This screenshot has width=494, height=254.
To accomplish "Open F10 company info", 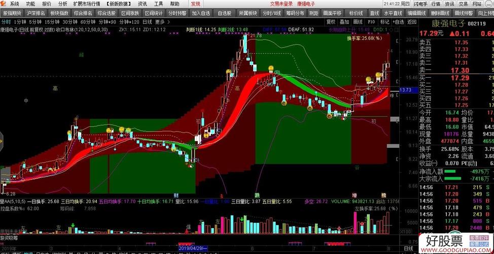I will [x=371, y=22].
